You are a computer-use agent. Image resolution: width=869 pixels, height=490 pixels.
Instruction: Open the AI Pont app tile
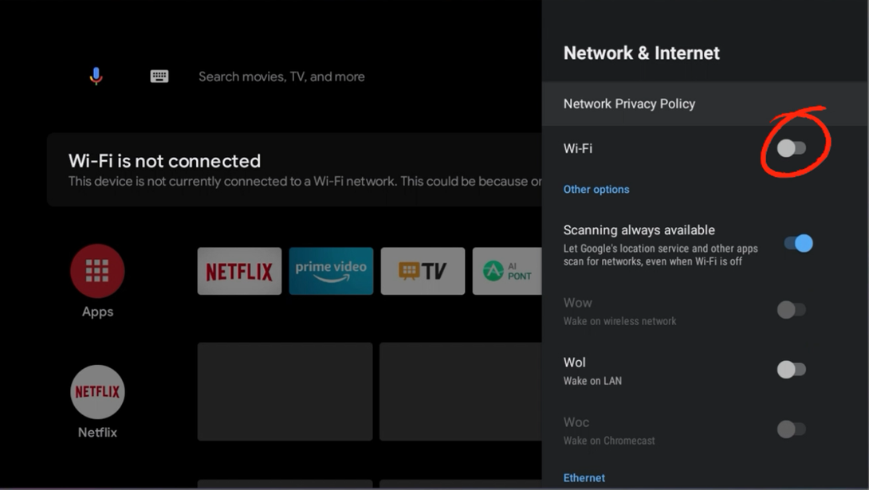[x=507, y=271]
